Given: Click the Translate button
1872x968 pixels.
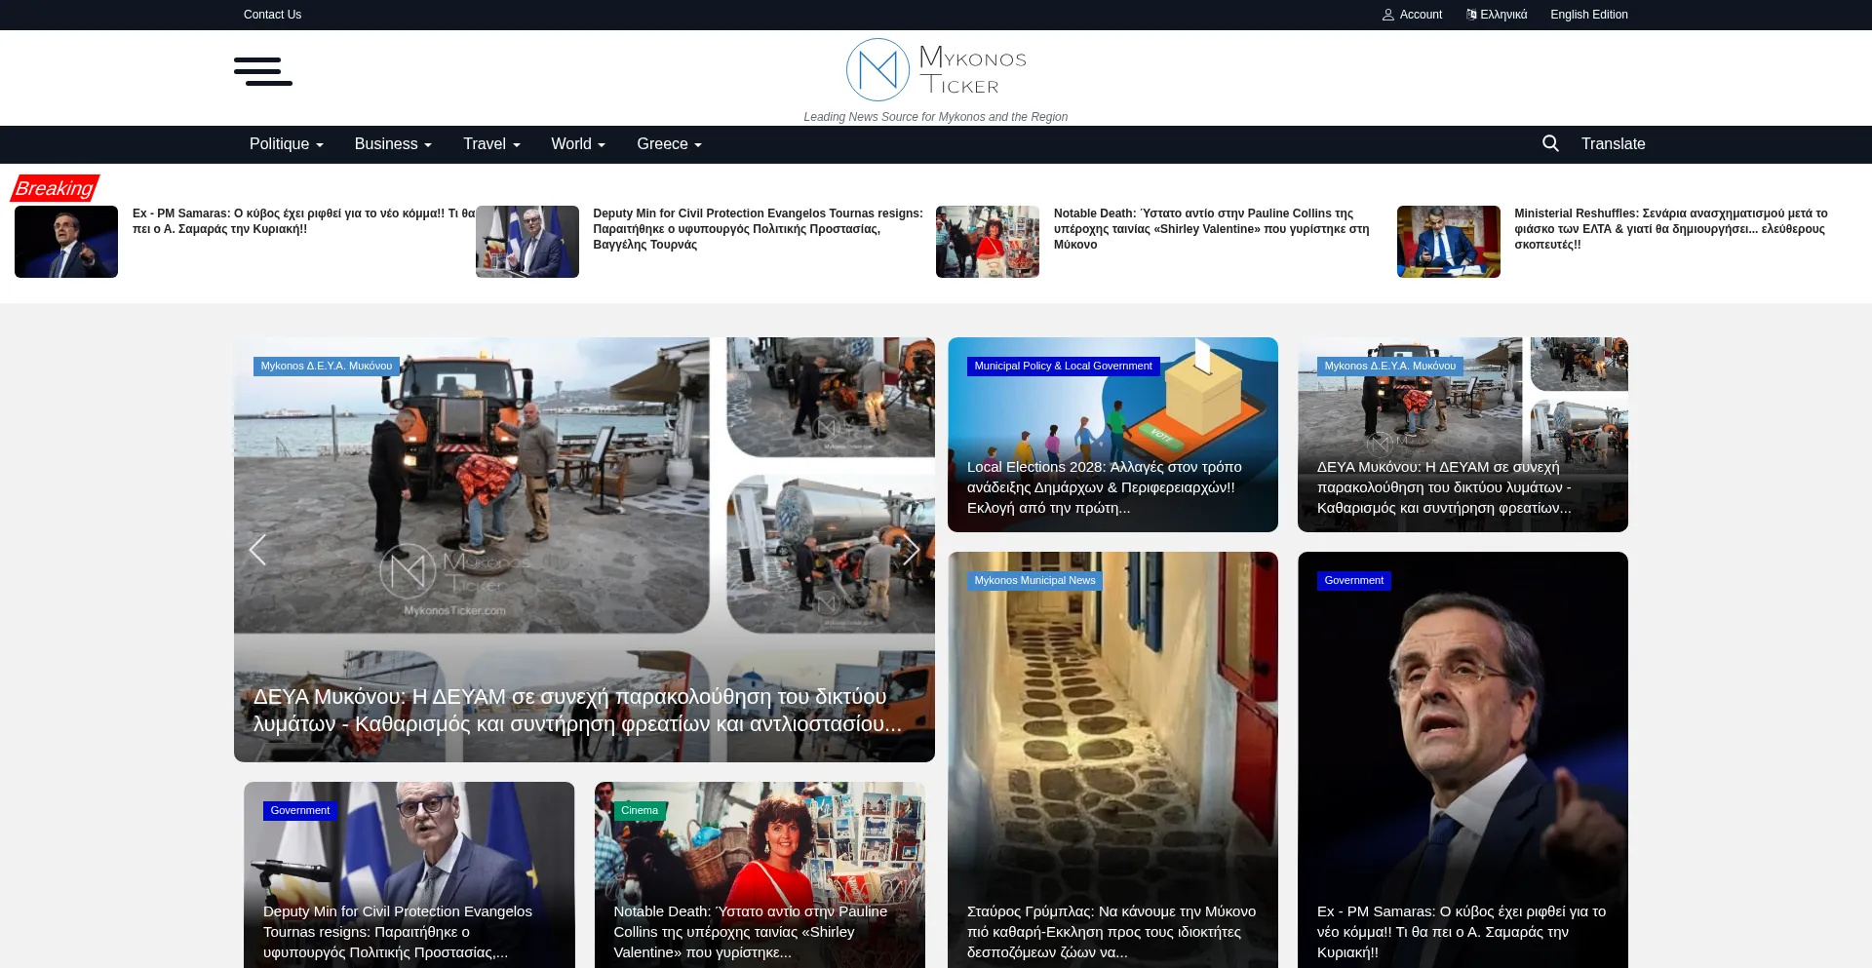Looking at the screenshot, I should tap(1613, 143).
